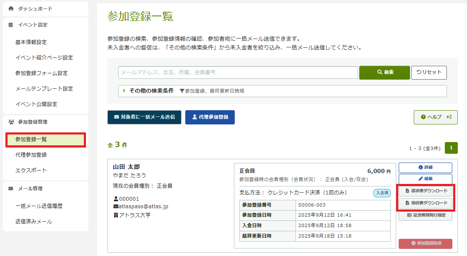Click the registration management people icon

[x=11, y=122]
